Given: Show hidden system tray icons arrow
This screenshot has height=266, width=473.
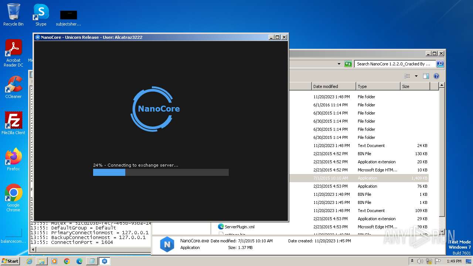Looking at the screenshot, I should pos(412,261).
